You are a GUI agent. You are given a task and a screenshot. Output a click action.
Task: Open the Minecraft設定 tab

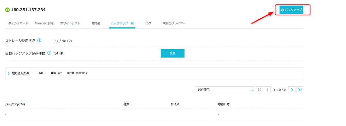pos(44,23)
